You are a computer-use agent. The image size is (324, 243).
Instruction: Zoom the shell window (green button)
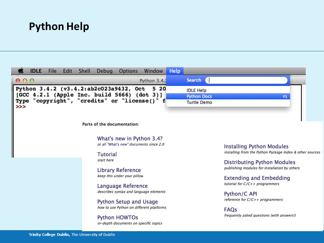(32, 81)
